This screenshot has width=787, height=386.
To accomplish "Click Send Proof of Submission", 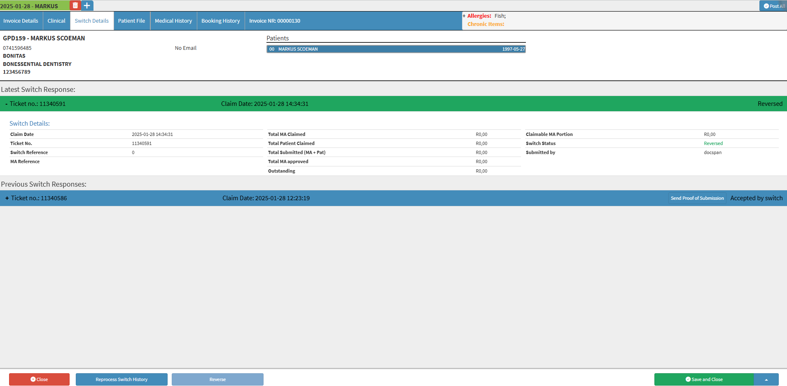I will pos(697,198).
